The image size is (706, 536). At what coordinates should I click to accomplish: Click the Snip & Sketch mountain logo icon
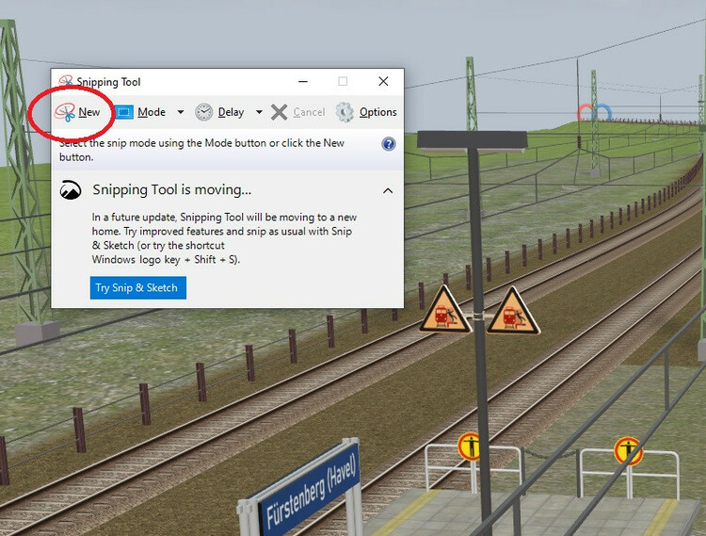pos(71,190)
